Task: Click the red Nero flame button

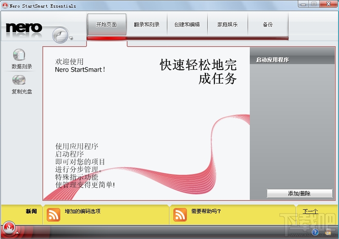Action: tap(9, 228)
